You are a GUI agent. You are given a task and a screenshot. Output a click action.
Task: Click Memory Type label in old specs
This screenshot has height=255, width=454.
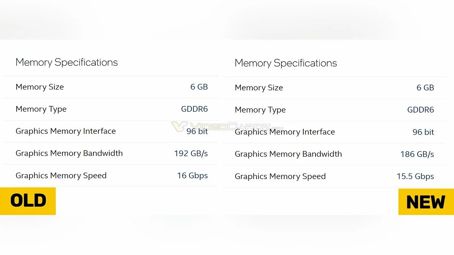pos(41,109)
